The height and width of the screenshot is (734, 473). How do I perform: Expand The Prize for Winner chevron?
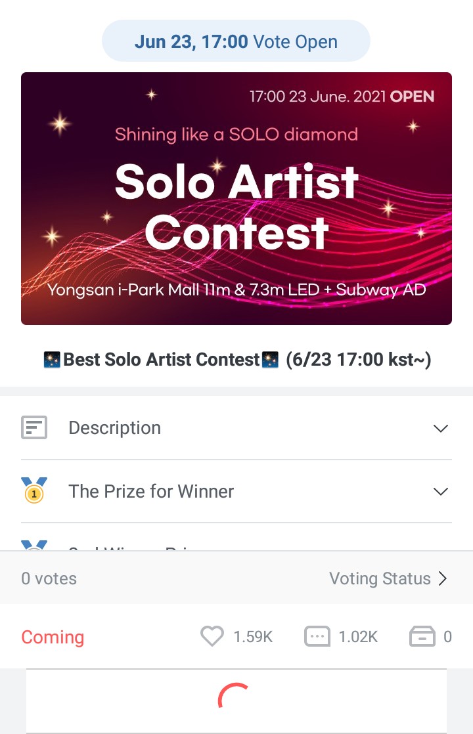441,491
